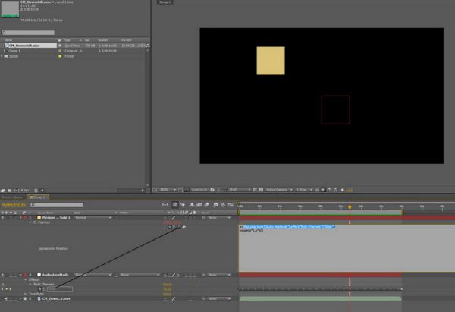Click the expression pick whip icon under Position

click(x=179, y=227)
